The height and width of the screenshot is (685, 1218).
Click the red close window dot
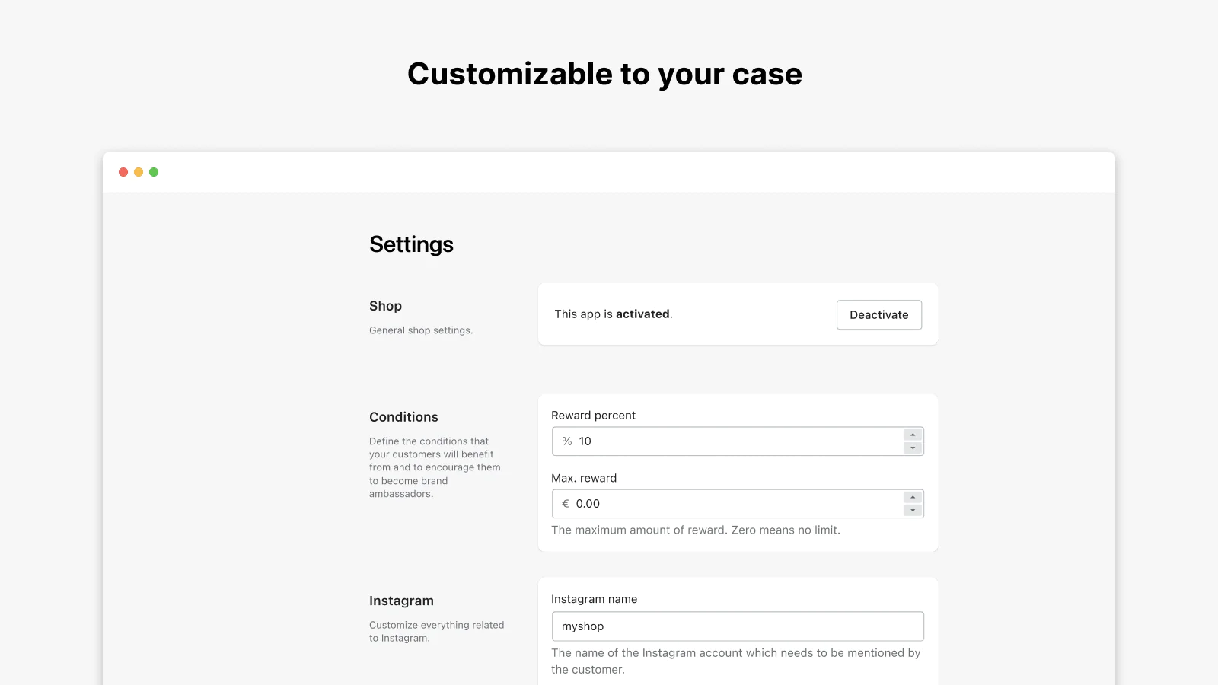coord(123,172)
